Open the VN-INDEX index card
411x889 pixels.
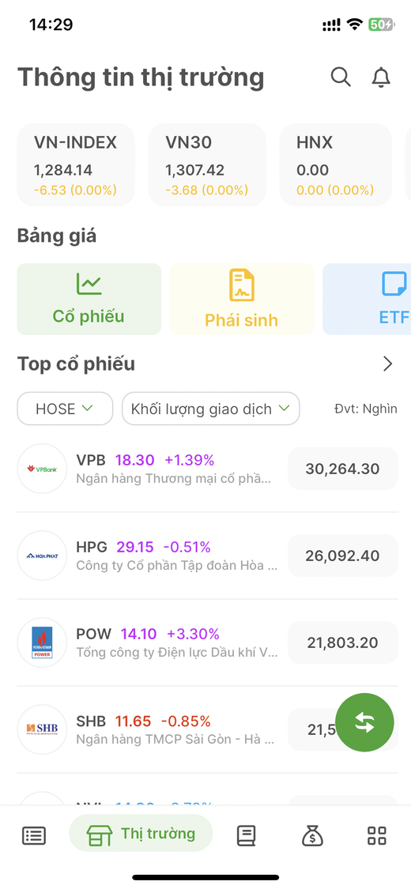tap(76, 165)
